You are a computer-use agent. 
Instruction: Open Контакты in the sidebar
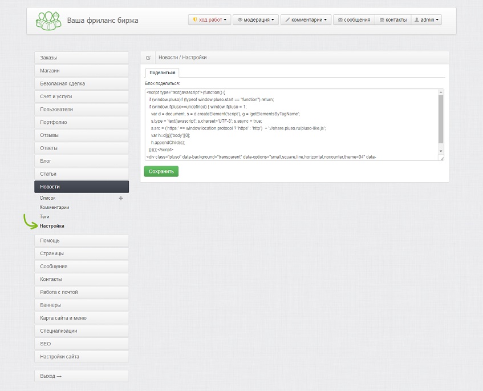pyautogui.click(x=82, y=279)
